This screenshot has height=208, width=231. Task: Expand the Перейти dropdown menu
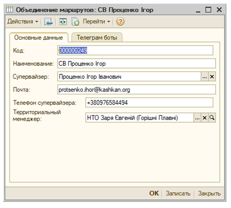point(97,22)
